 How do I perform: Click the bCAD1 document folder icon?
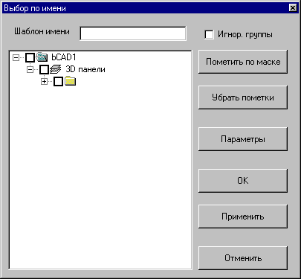(42, 57)
